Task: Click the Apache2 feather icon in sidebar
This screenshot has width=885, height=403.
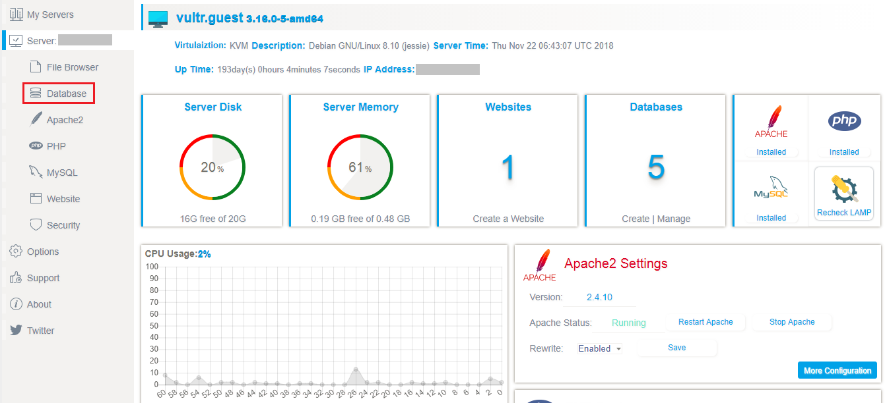Action: (x=36, y=119)
